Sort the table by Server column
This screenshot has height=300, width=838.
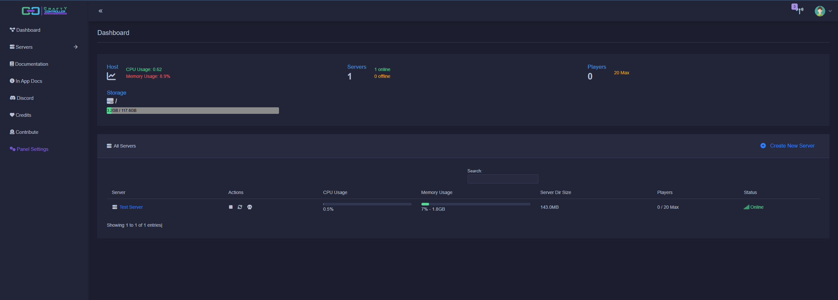pyautogui.click(x=119, y=192)
